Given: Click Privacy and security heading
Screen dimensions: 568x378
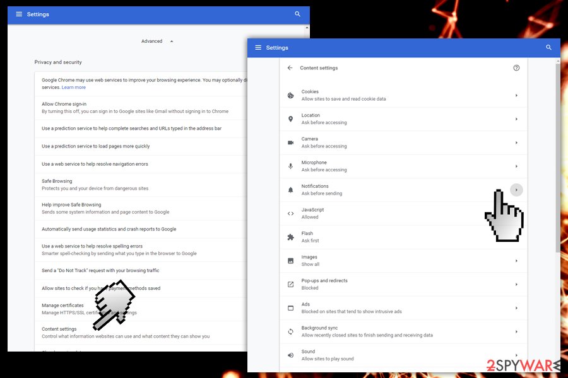Looking at the screenshot, I should [x=58, y=62].
